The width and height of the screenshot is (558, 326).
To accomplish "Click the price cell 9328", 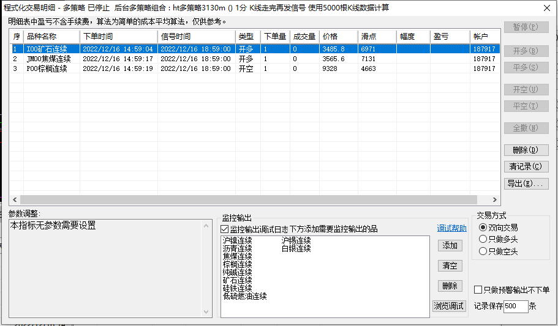I will coord(330,69).
